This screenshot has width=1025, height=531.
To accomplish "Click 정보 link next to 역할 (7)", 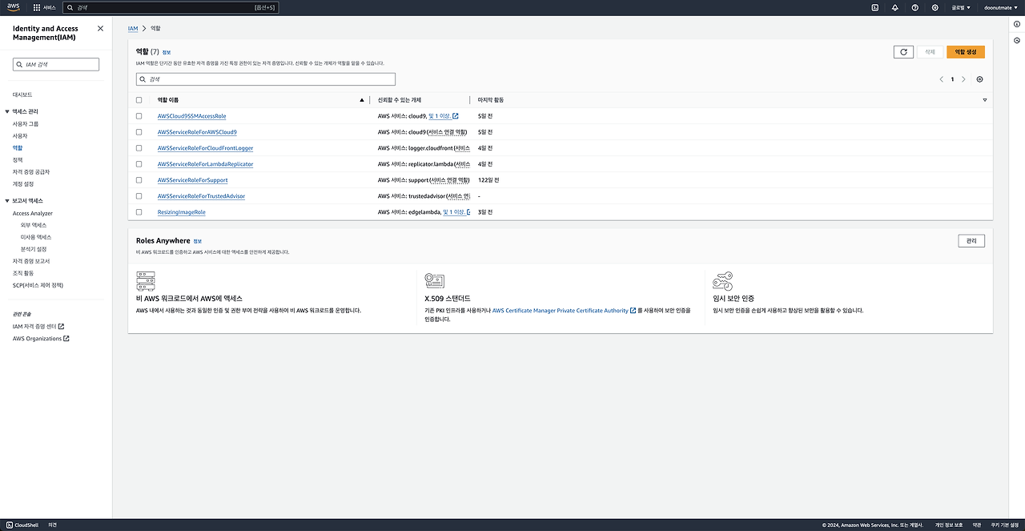I will coord(167,52).
